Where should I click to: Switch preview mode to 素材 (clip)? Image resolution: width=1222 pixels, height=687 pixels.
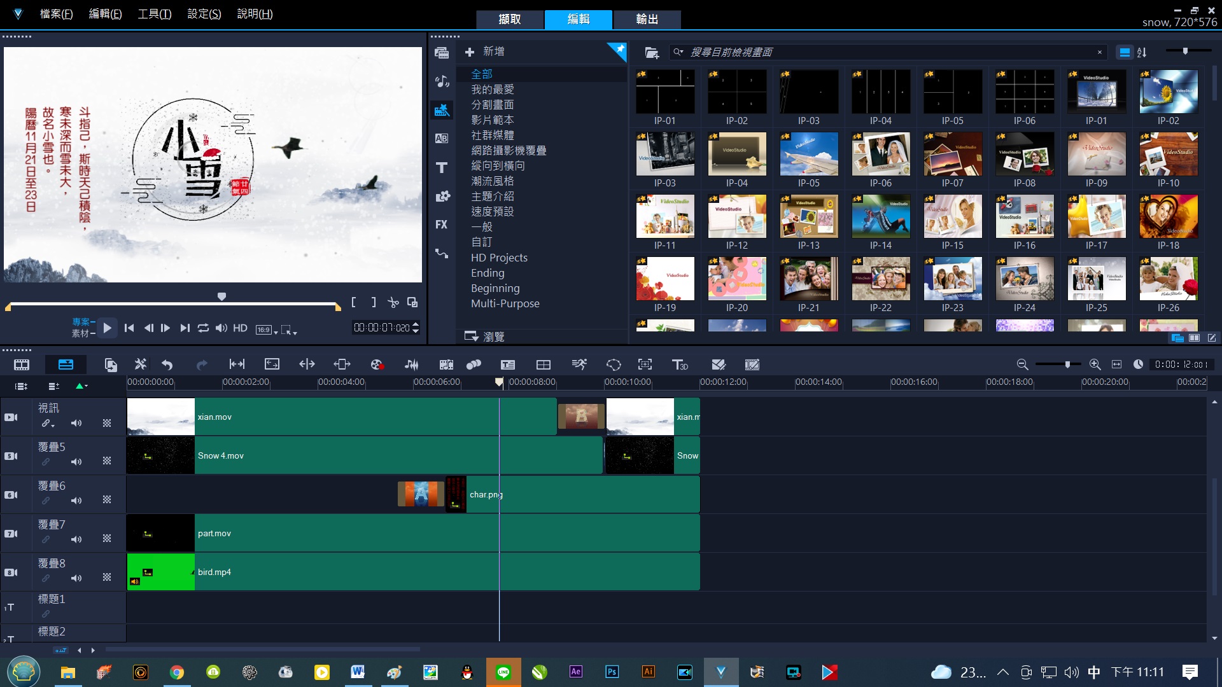pyautogui.click(x=80, y=333)
